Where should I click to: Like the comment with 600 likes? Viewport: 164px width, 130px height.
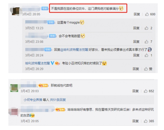point(147,14)
